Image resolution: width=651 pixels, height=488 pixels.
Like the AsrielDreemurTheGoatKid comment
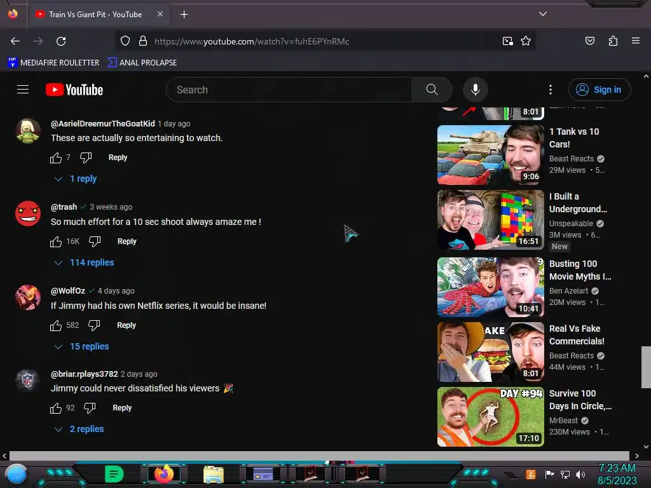tap(56, 158)
